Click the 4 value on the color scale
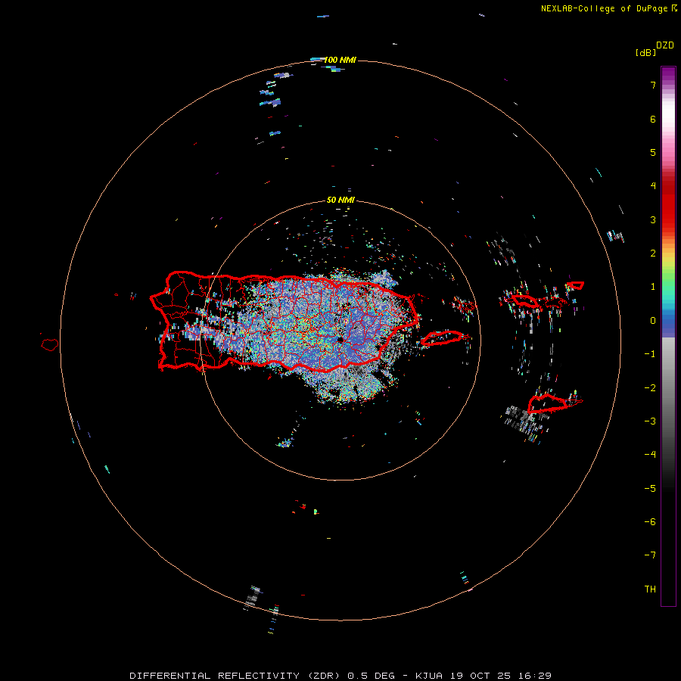The image size is (681, 681). pyautogui.click(x=653, y=186)
